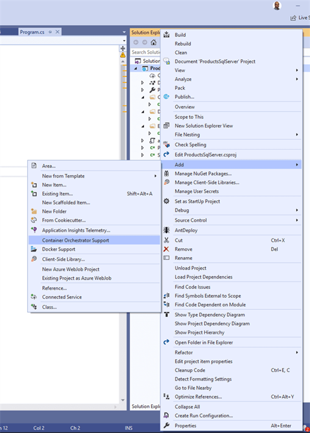The image size is (310, 433).
Task: Select Manage User Secrets
Action: pyautogui.click(x=232, y=191)
